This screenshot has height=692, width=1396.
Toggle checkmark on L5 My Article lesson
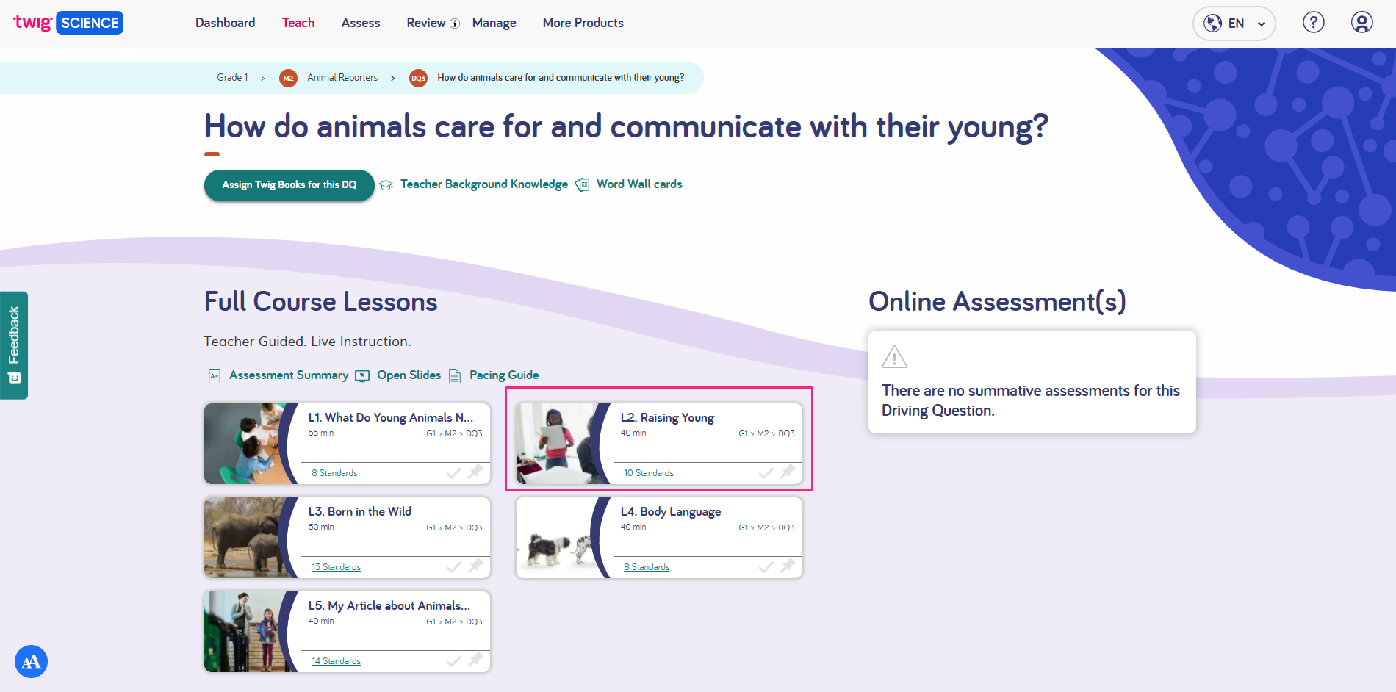[454, 660]
